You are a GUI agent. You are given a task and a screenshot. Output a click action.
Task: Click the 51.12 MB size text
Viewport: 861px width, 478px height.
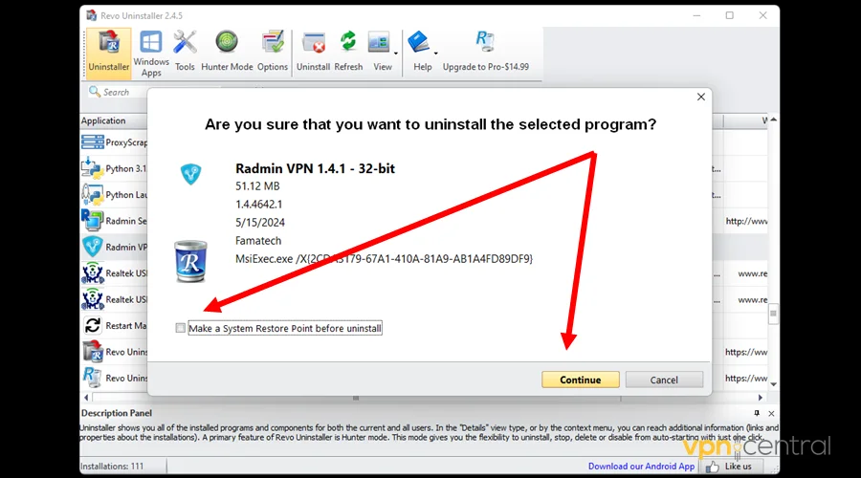click(257, 186)
